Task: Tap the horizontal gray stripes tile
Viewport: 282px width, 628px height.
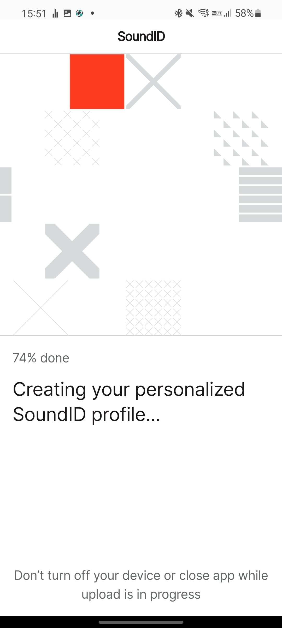Action: [260, 195]
